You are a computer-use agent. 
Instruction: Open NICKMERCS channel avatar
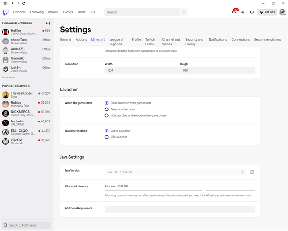(6, 113)
